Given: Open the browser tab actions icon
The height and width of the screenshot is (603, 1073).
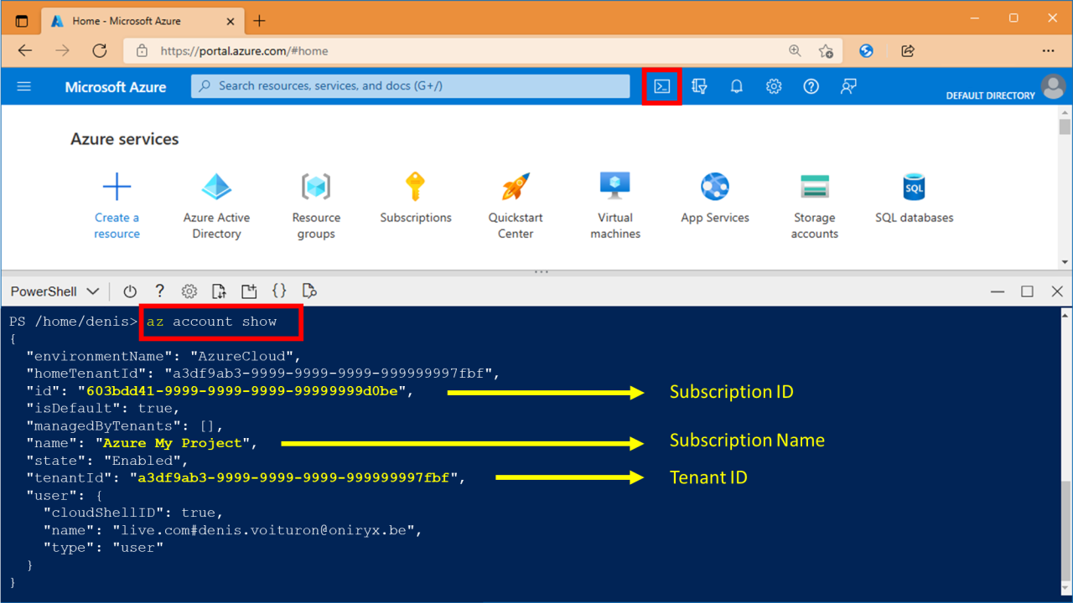Looking at the screenshot, I should point(22,21).
